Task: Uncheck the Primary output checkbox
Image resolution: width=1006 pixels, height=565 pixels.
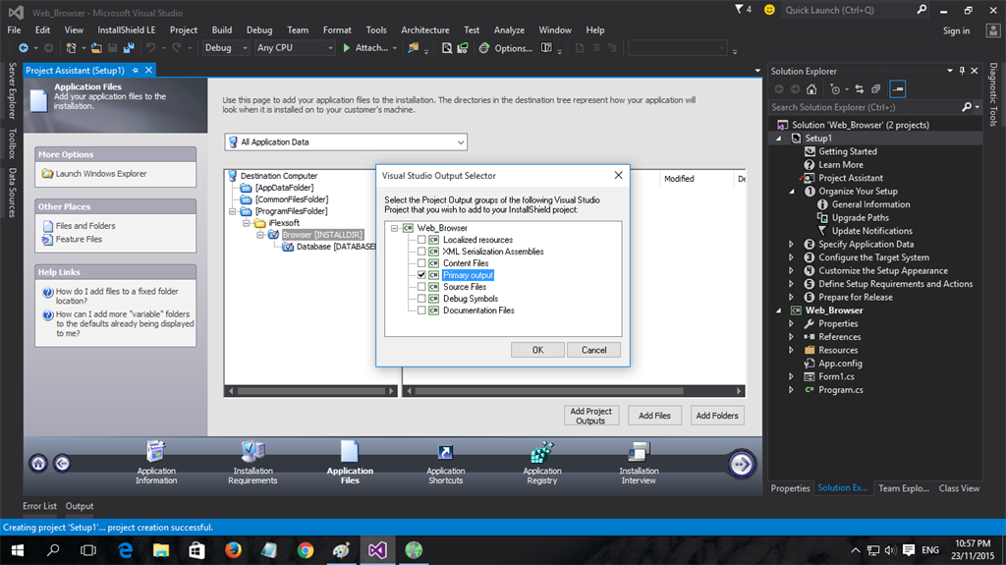Action: click(421, 275)
